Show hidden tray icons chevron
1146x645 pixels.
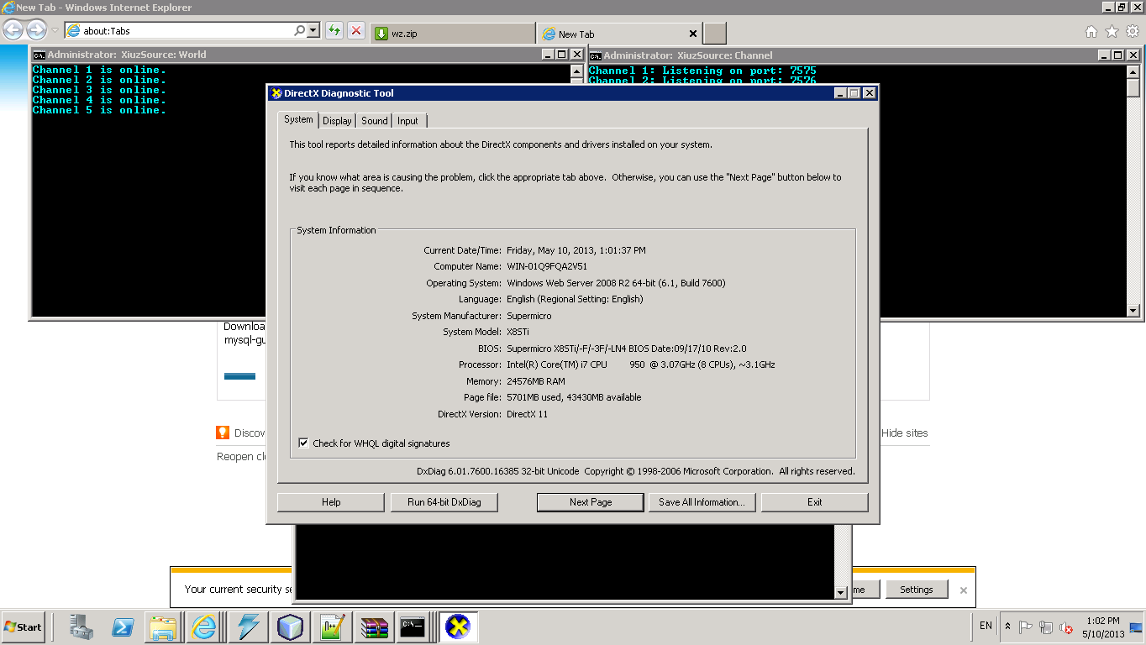point(1008,627)
